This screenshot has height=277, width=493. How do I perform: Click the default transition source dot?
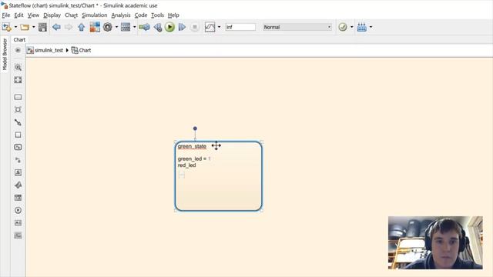pos(195,128)
